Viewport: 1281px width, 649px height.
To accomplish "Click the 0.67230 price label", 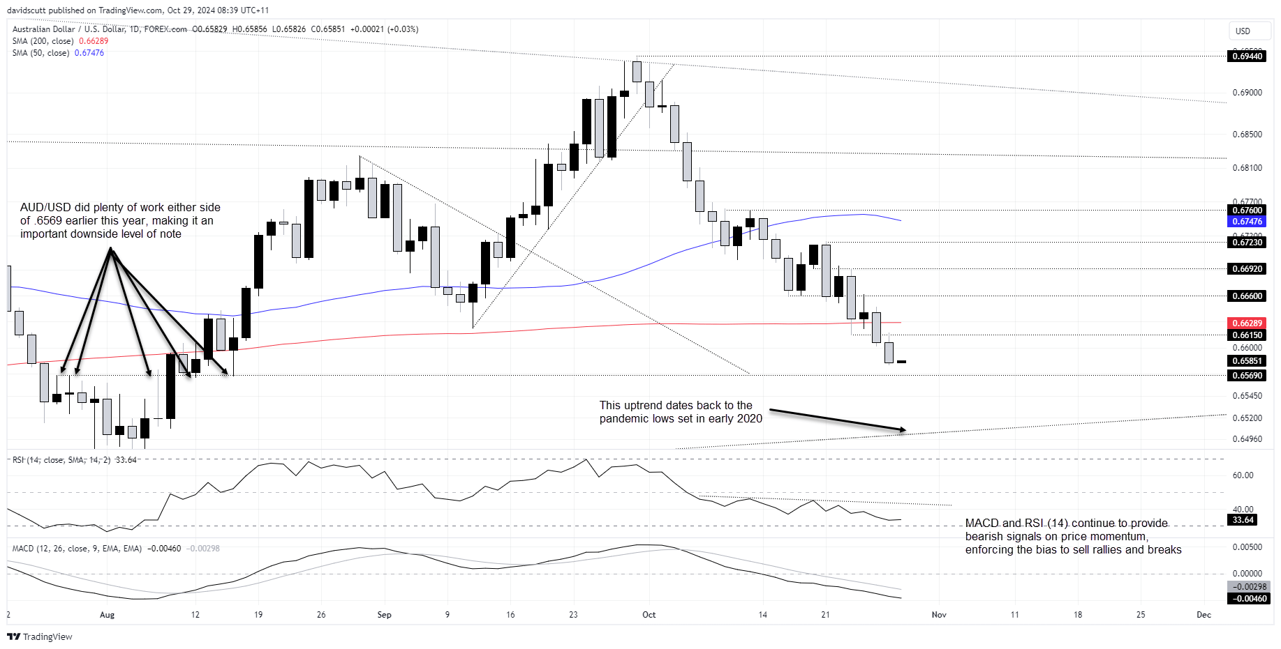I will 1247,243.
